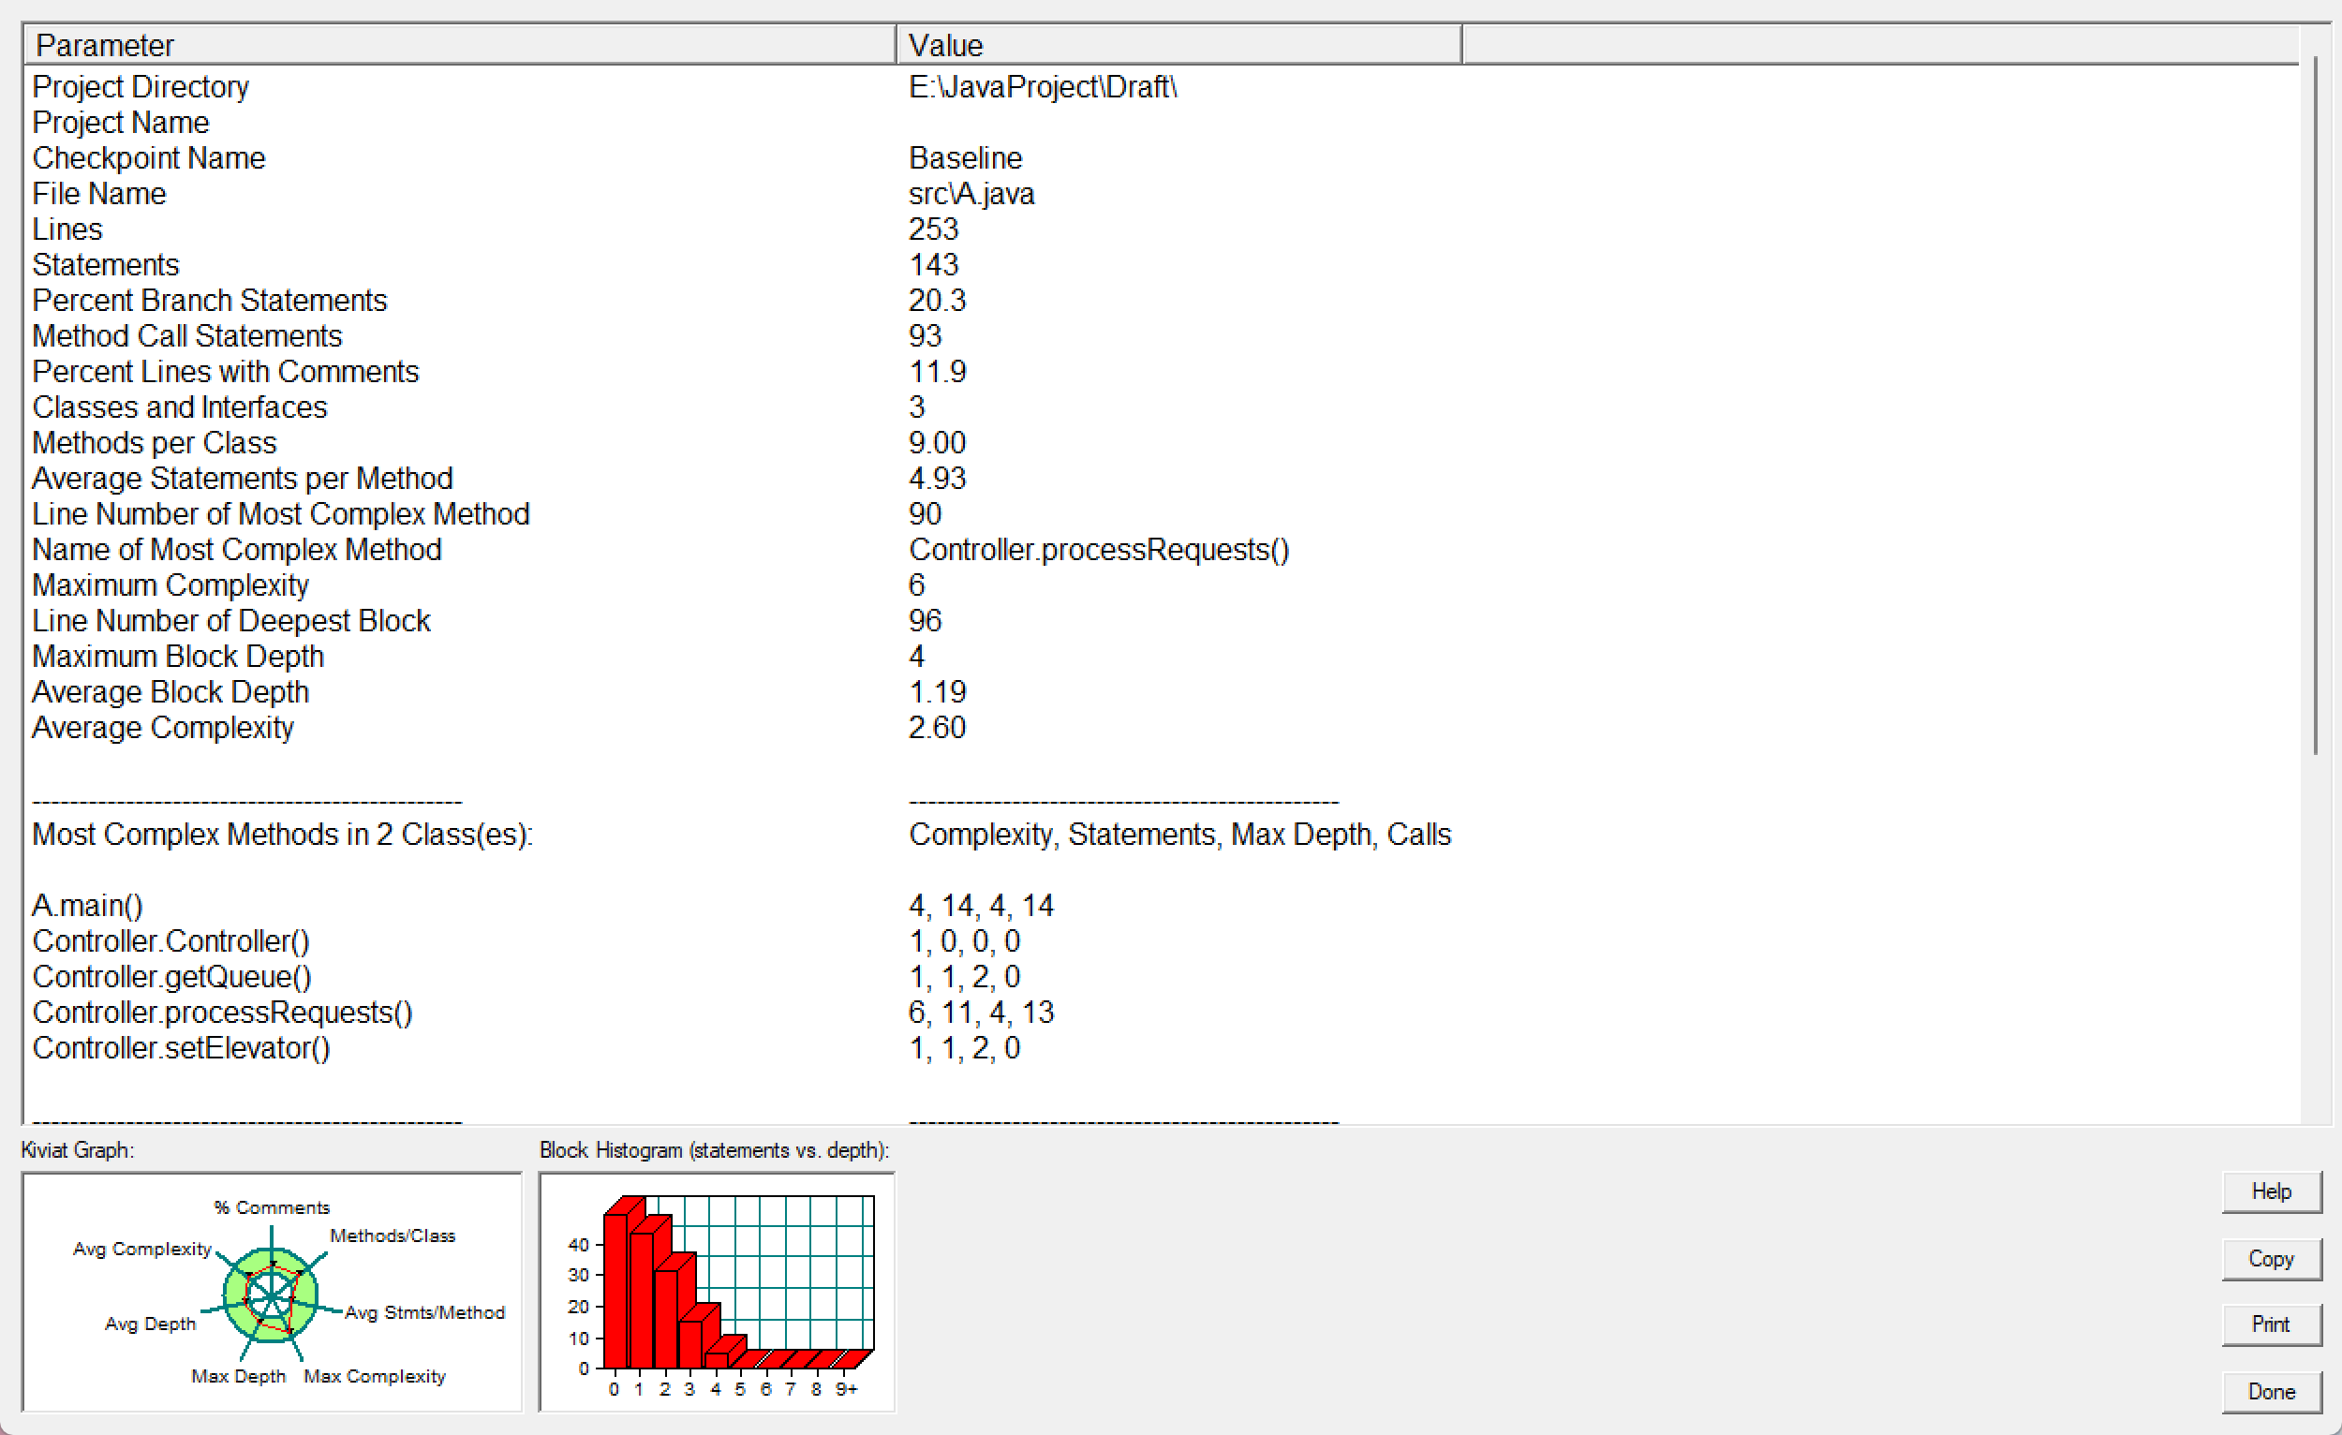Select the Controller.processRequests() method entry

pos(222,1013)
